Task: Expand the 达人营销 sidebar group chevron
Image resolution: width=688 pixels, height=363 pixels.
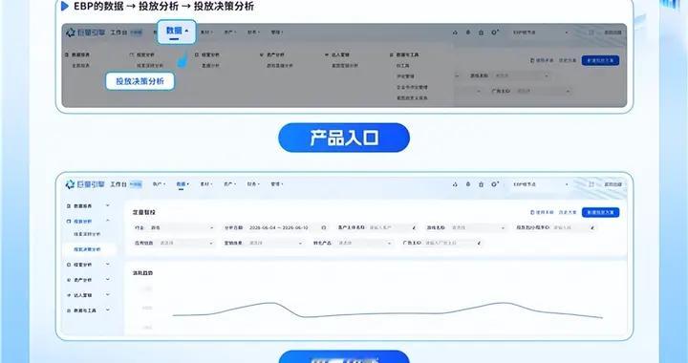Action: tap(108, 294)
